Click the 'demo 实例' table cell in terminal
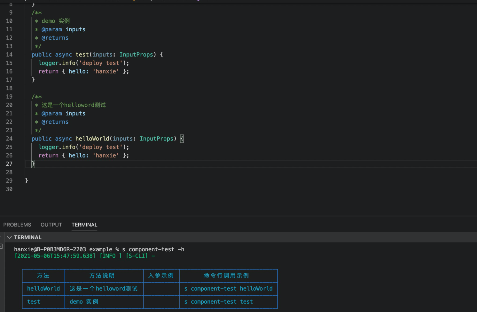 coord(84,302)
